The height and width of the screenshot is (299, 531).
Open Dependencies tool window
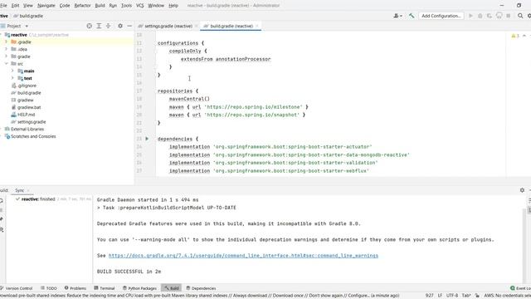[x=201, y=288]
